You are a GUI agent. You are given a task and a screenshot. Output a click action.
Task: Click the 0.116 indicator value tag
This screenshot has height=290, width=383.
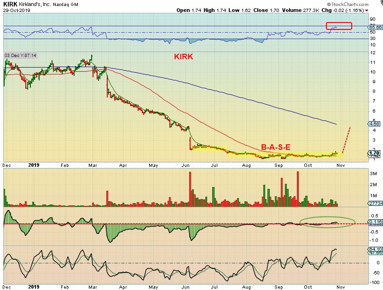pos(375,222)
